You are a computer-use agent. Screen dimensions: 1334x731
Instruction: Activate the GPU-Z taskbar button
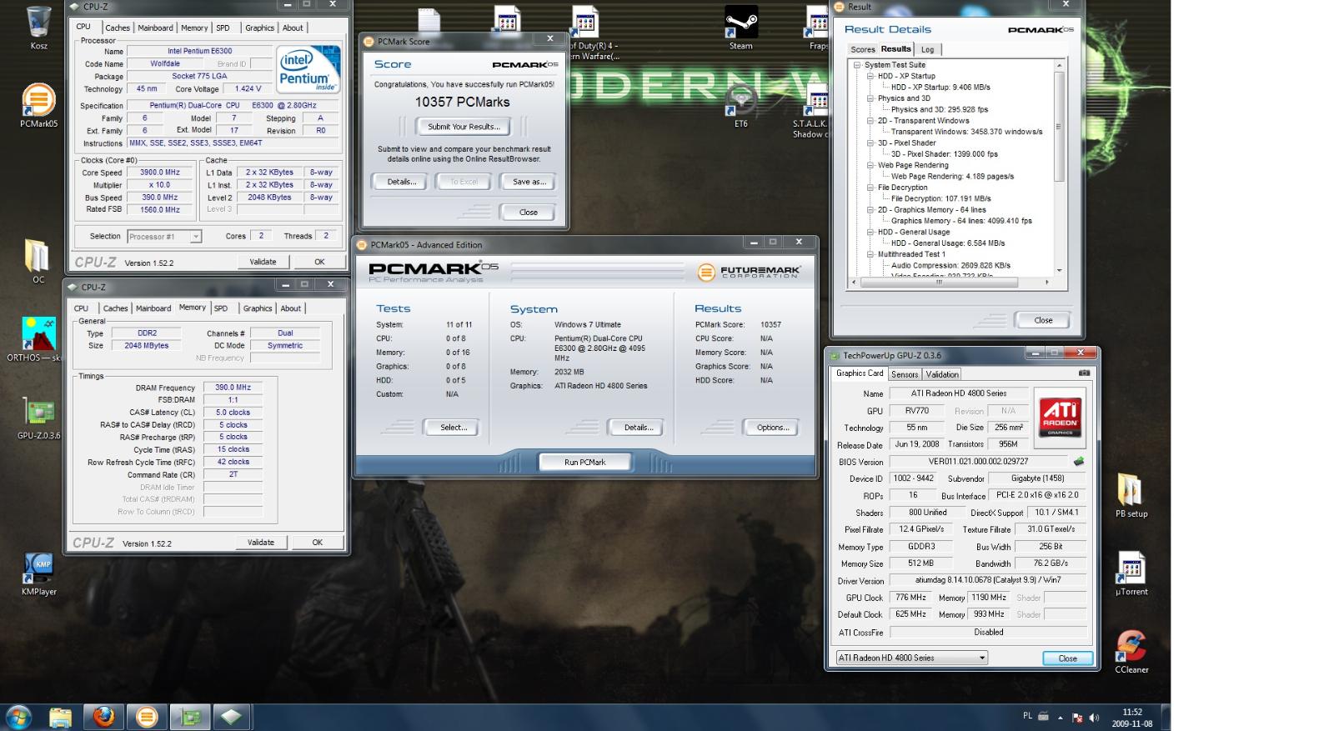coord(190,717)
